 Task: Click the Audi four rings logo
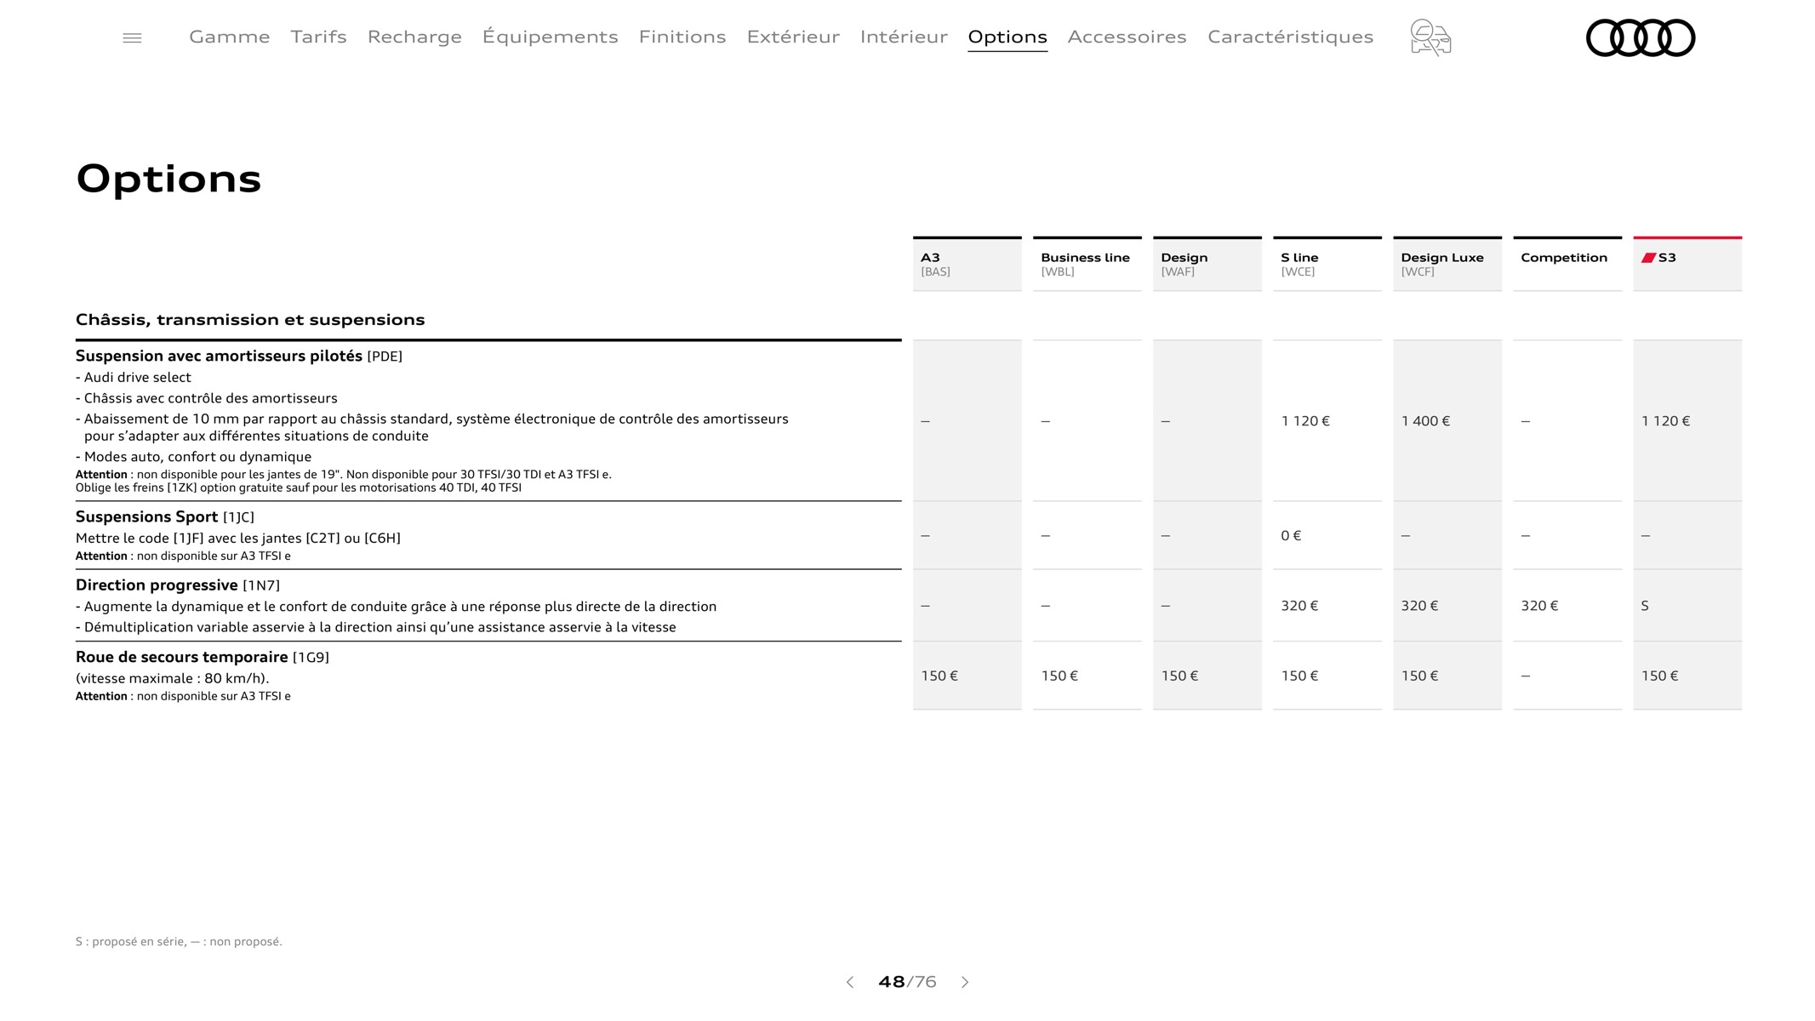[x=1641, y=37]
